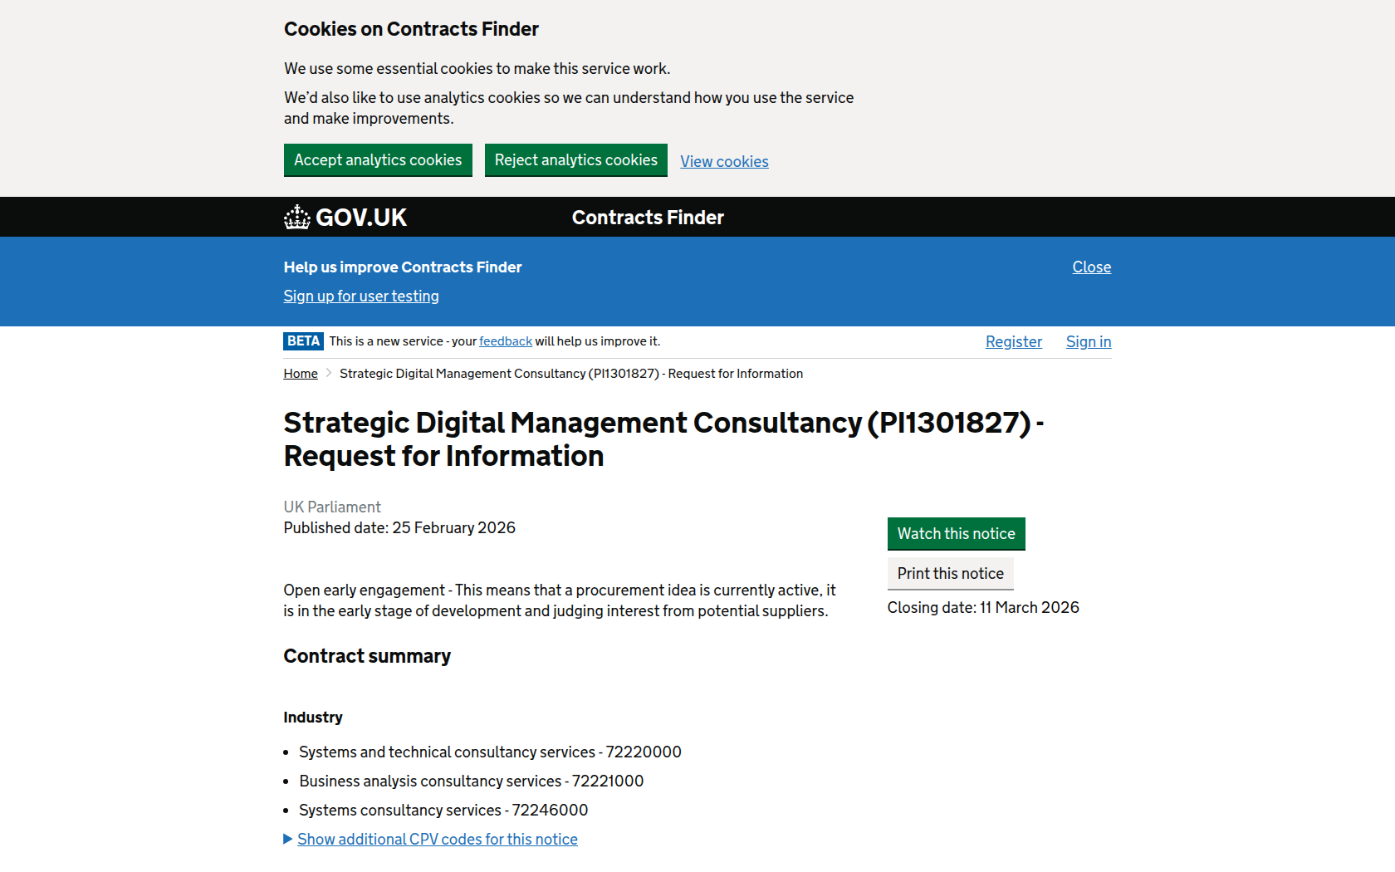Click the current page breadcrumb text
This screenshot has height=872, width=1395.
point(571,374)
